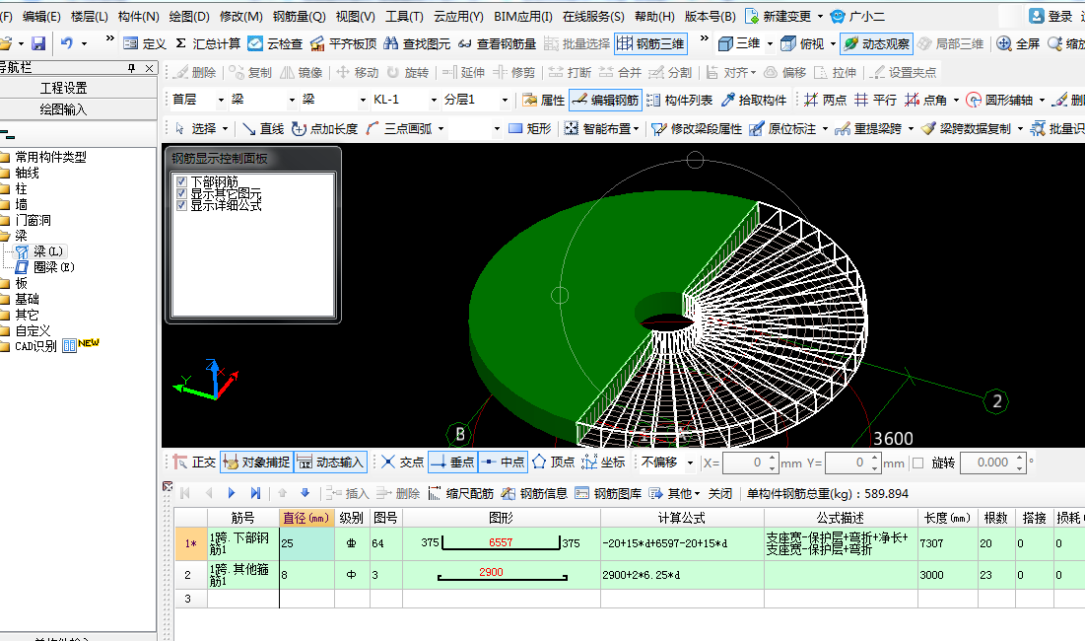1085x641 pixels.
Task: Go to next rebar record arrow
Action: tap(232, 493)
